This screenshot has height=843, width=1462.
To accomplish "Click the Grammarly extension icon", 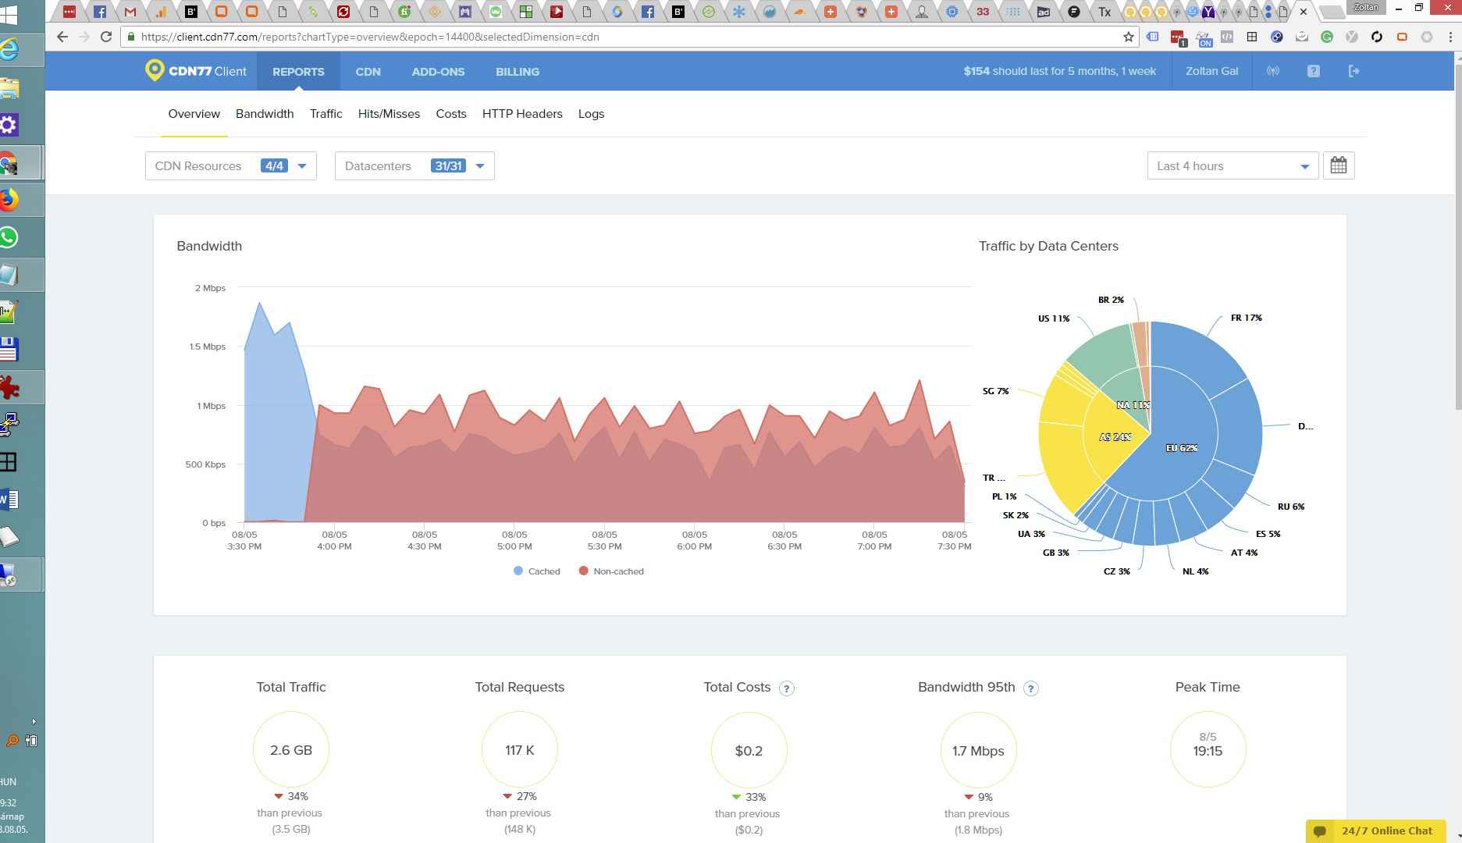I will [1326, 37].
